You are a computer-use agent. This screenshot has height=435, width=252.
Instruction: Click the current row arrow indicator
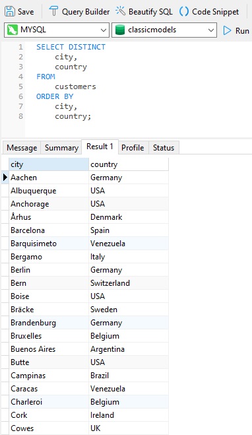click(5, 178)
